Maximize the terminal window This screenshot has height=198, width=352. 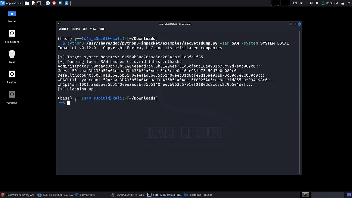[x=295, y=24]
